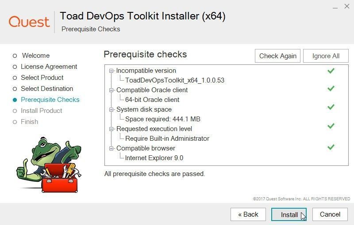Image resolution: width=354 pixels, height=225 pixels.
Task: Click the green checkmark for Compatible browser
Action: click(331, 147)
